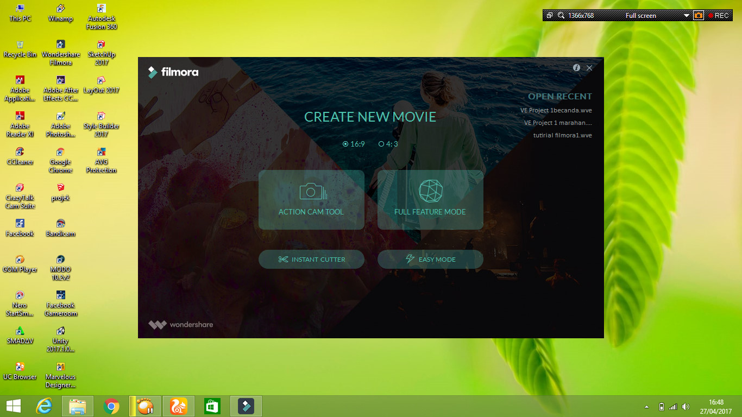Select Google Chrome desktop shortcut
Screen dimensions: 742x417
click(x=60, y=160)
